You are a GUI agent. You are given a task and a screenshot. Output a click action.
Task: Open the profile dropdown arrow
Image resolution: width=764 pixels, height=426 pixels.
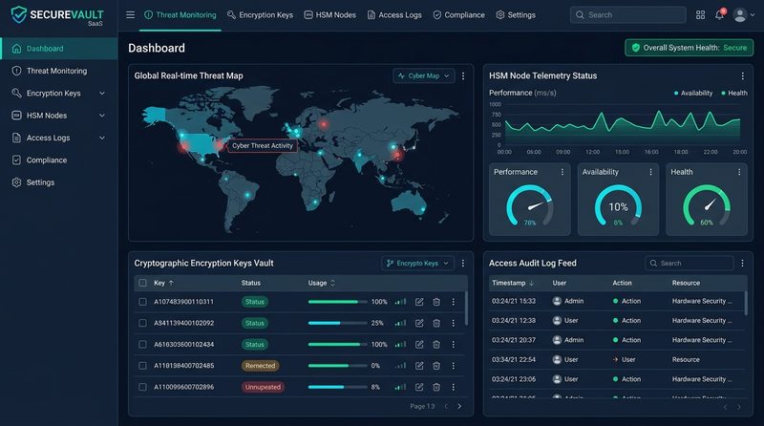point(753,15)
